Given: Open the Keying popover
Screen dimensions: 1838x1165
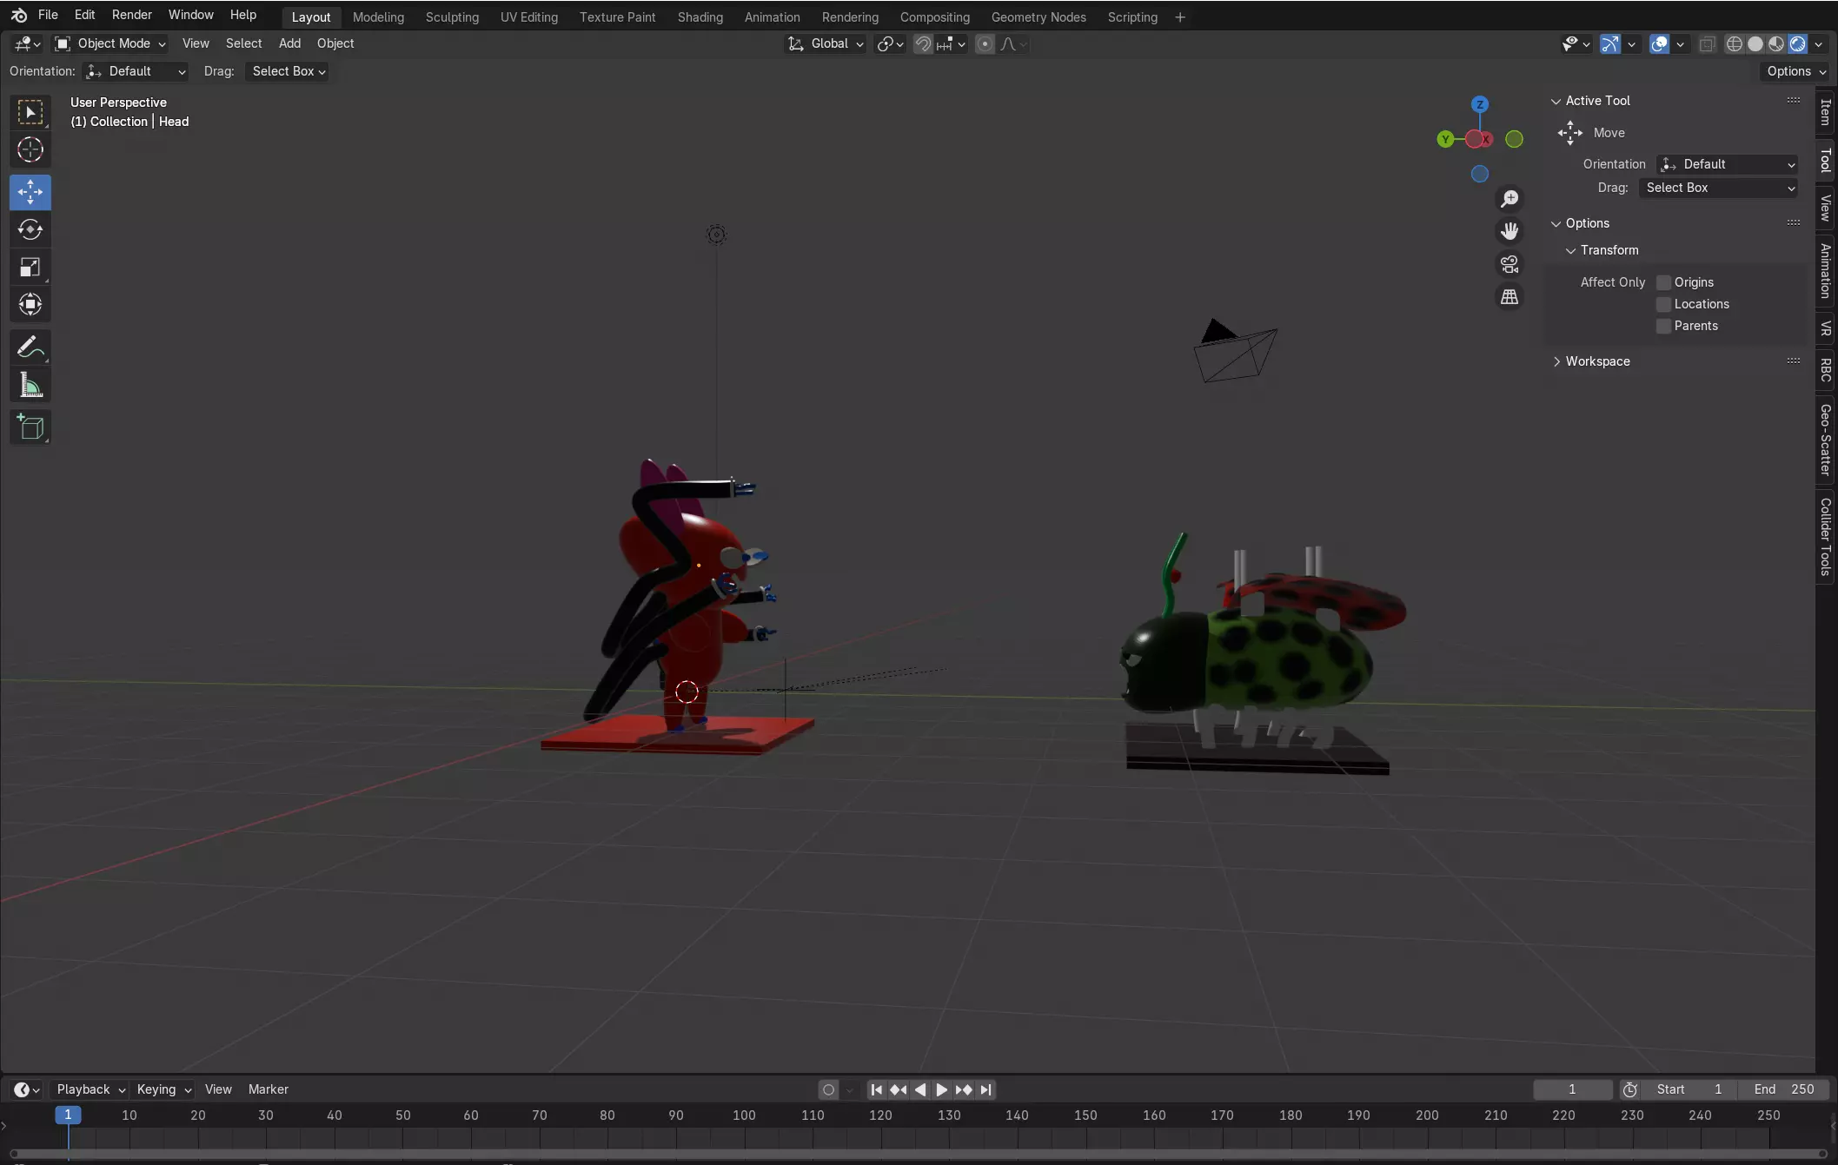Looking at the screenshot, I should tap(163, 1089).
